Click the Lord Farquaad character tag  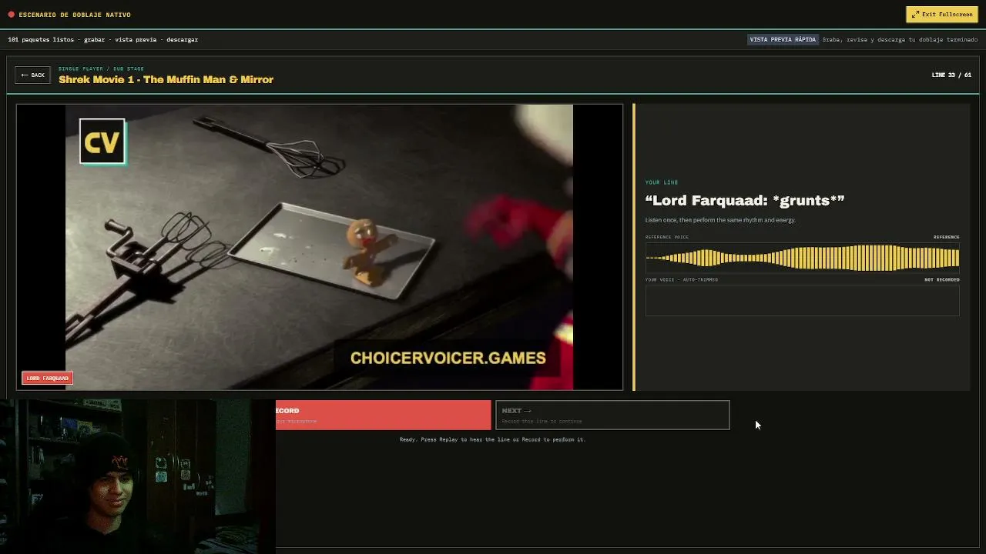click(x=47, y=378)
